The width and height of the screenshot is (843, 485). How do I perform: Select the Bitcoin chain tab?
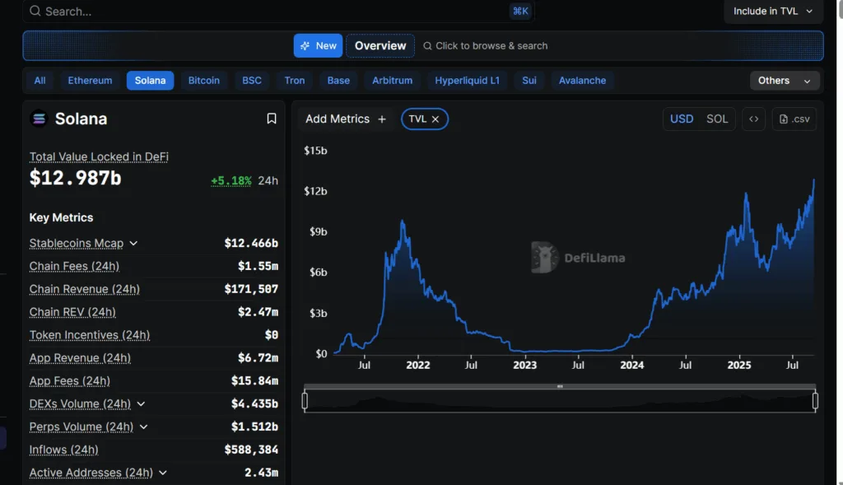point(204,81)
